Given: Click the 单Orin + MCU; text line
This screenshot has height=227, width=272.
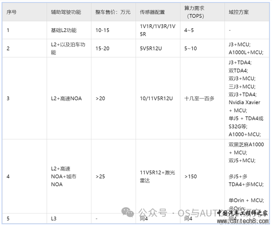Looking at the screenshot, I should coord(246,200).
